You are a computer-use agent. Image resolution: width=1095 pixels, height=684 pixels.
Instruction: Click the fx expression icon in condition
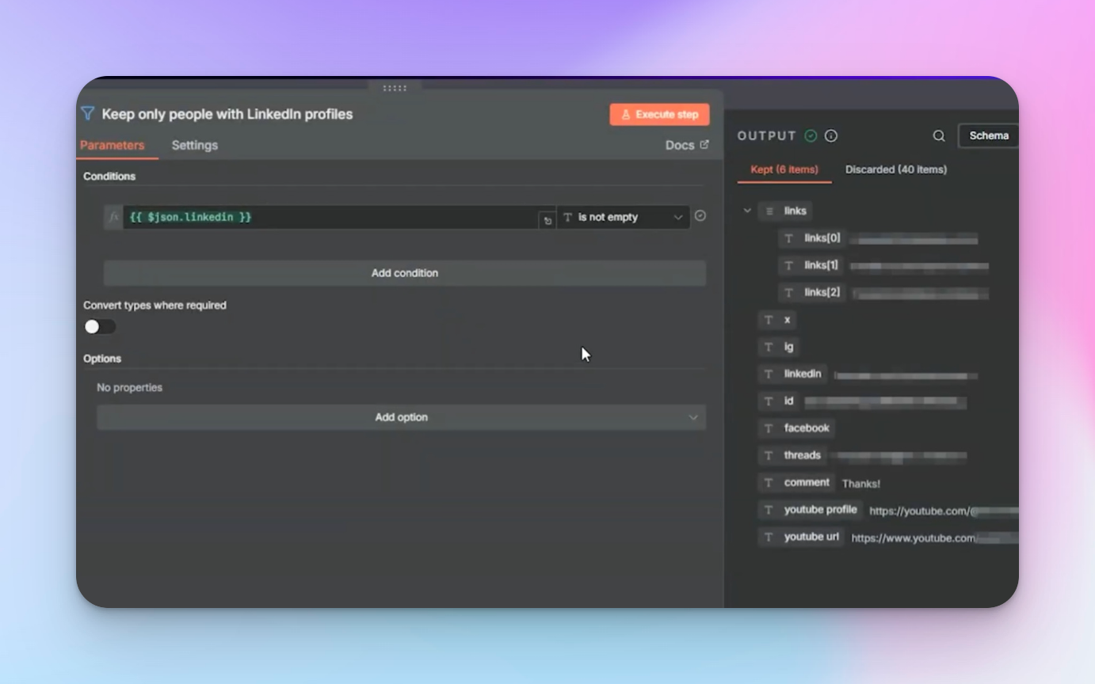tap(113, 217)
